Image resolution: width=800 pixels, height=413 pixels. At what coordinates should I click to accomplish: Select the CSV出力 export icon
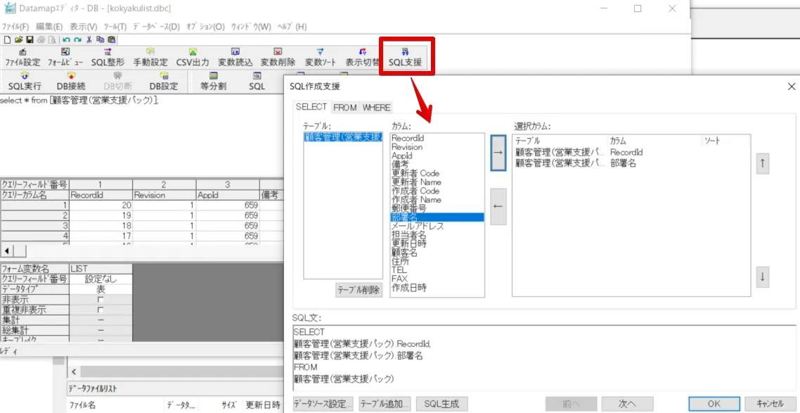tap(192, 57)
